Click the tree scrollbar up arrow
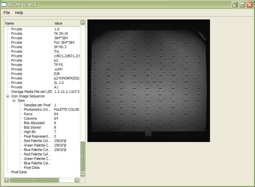This screenshot has width=255, height=187. (x=82, y=23)
